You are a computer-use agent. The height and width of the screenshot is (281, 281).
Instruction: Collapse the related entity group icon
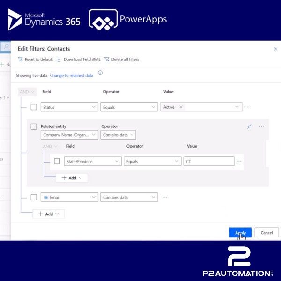[249, 126]
